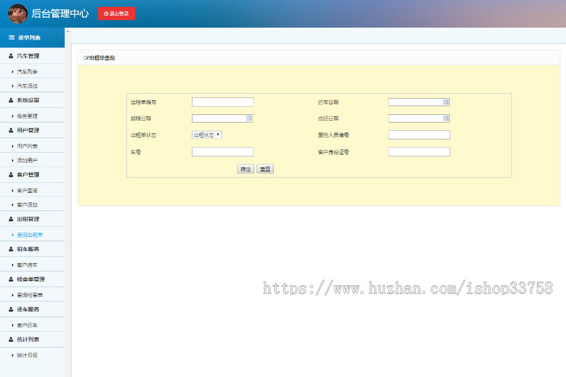Click the 确定 button to search
The height and width of the screenshot is (377, 566).
coord(245,168)
